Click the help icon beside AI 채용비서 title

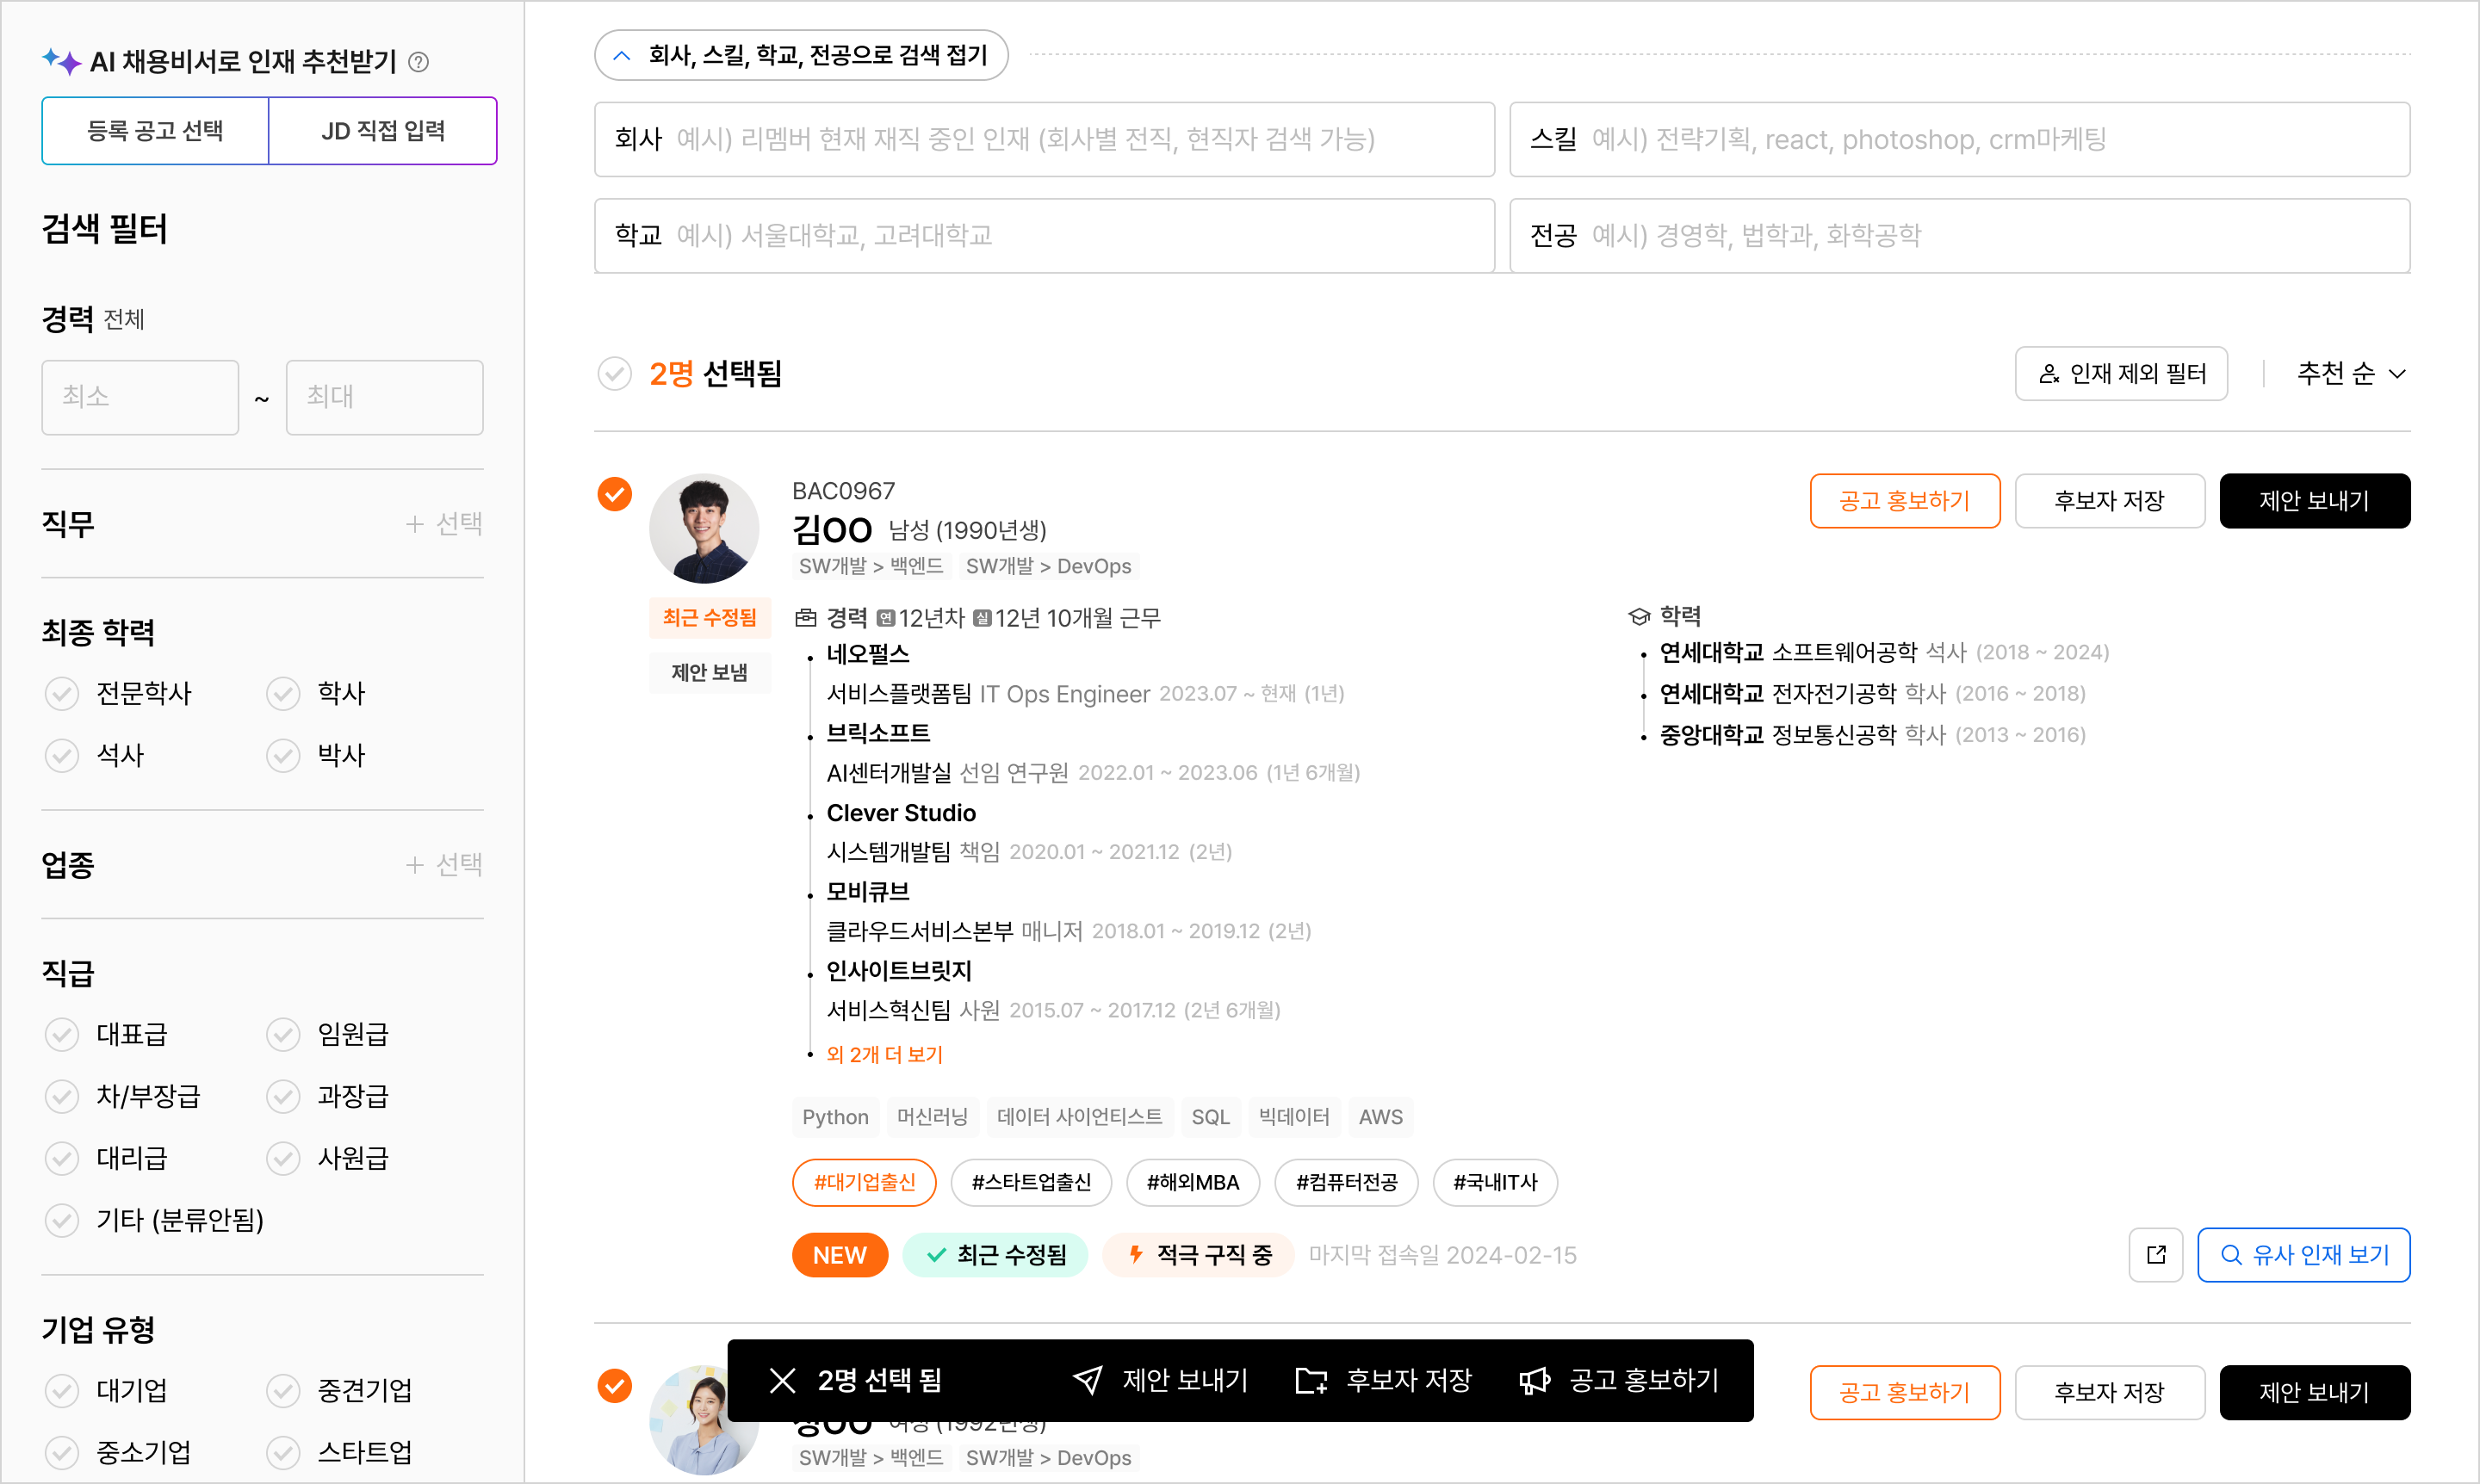coord(419,62)
